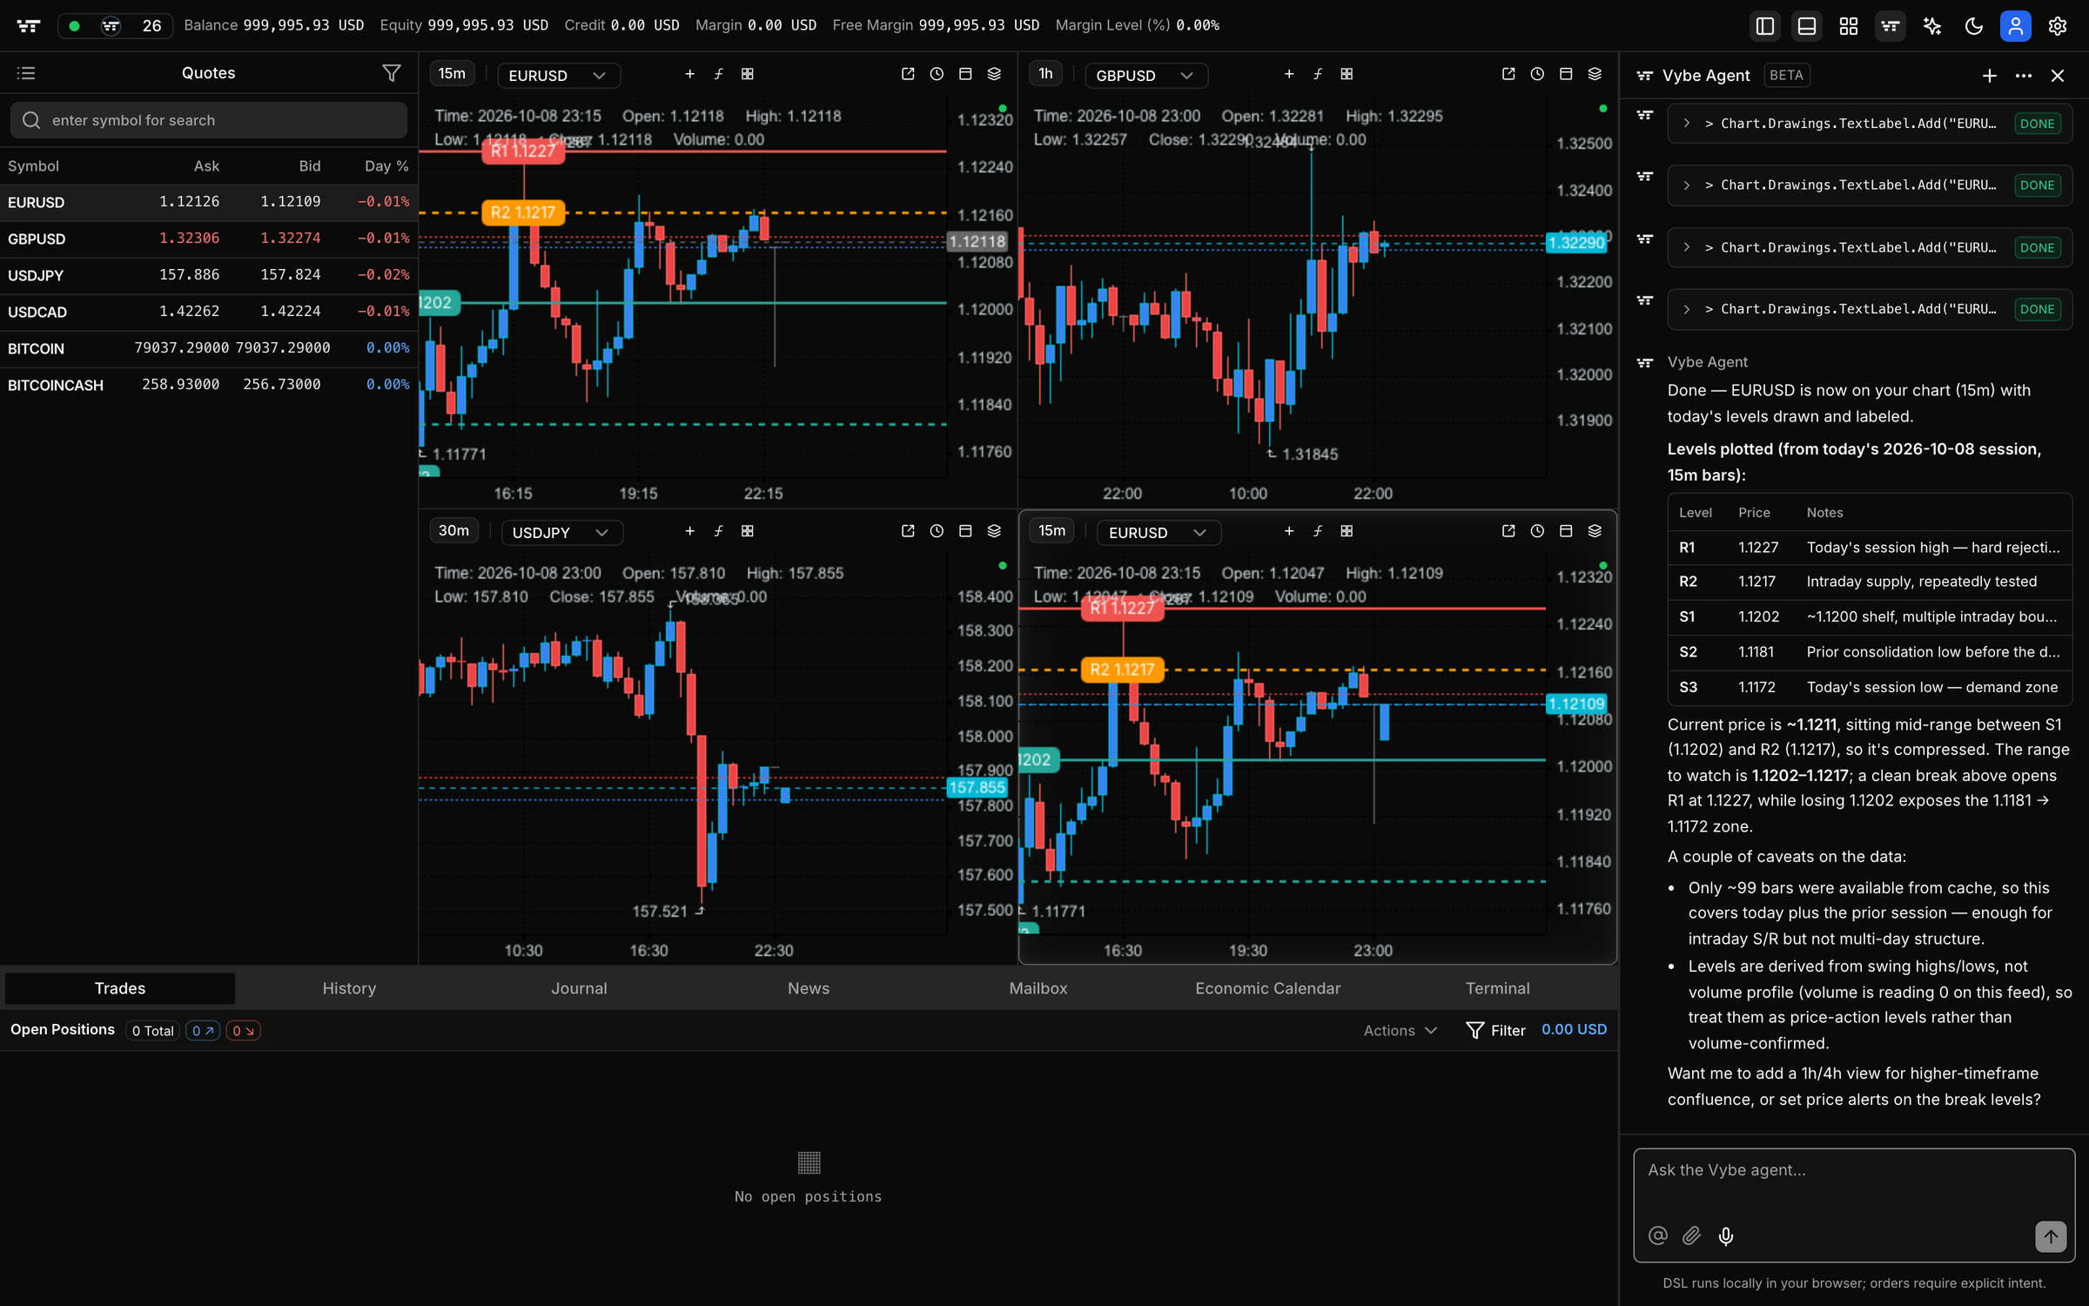Focus the symbol search field

click(x=209, y=120)
